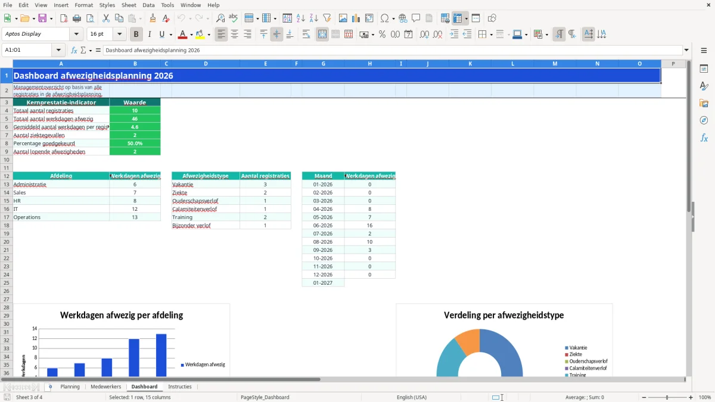Open the Function Wizard
The height and width of the screenshot is (402, 715).
coord(74,50)
